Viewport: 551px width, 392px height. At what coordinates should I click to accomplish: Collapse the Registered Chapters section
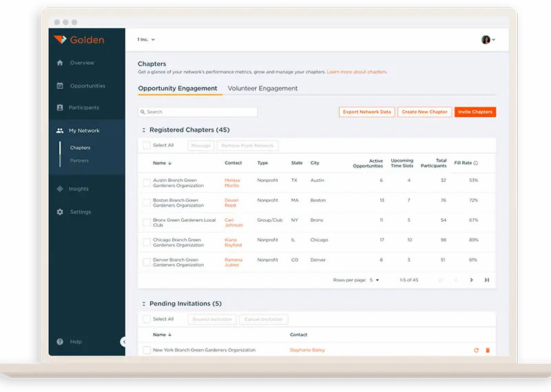coord(144,130)
